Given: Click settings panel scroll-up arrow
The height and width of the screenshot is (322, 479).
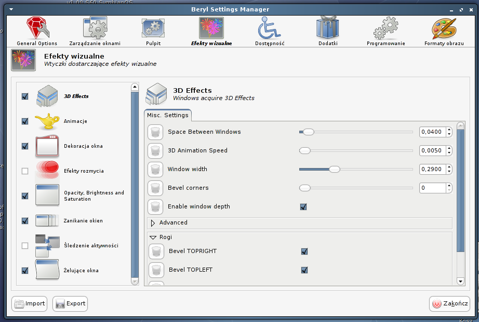Looking at the screenshot, I should click(461, 125).
